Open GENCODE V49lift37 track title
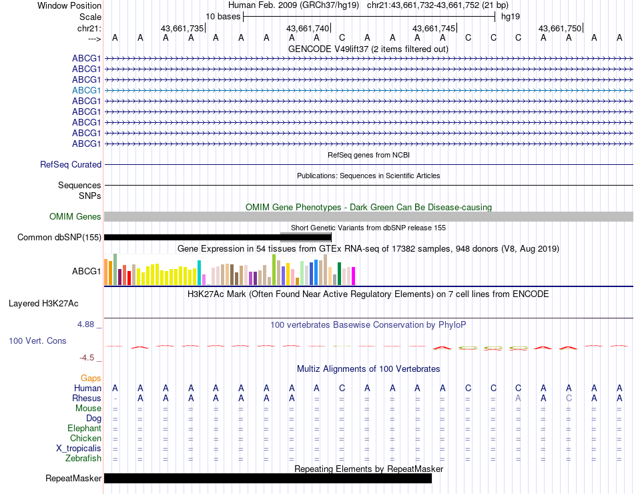The width and height of the screenshot is (634, 494). coord(368,49)
